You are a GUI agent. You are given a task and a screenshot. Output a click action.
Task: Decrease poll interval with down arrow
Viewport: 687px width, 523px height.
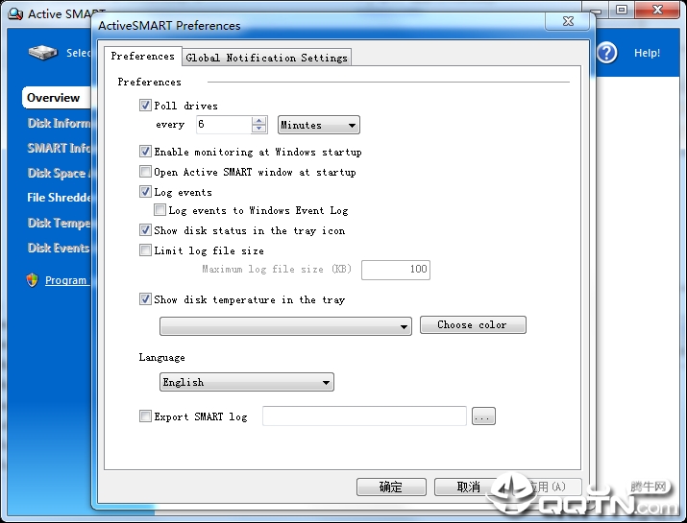click(x=258, y=129)
